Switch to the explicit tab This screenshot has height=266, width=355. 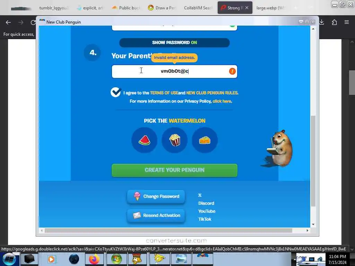[90, 8]
